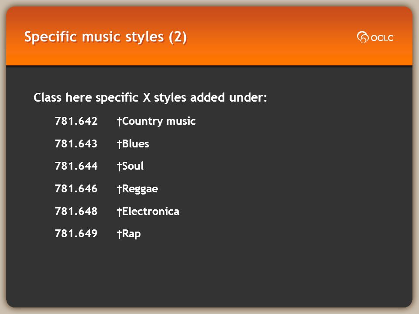The height and width of the screenshot is (314, 419).
Task: Select class number 781.643
Action: [76, 143]
